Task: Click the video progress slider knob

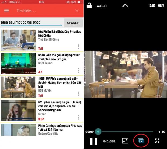Action: coord(98,132)
